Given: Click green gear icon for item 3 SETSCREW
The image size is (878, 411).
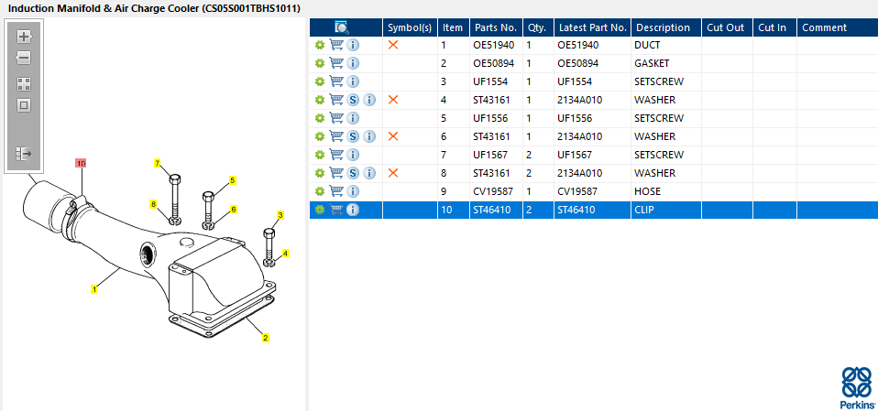Looking at the screenshot, I should (320, 81).
